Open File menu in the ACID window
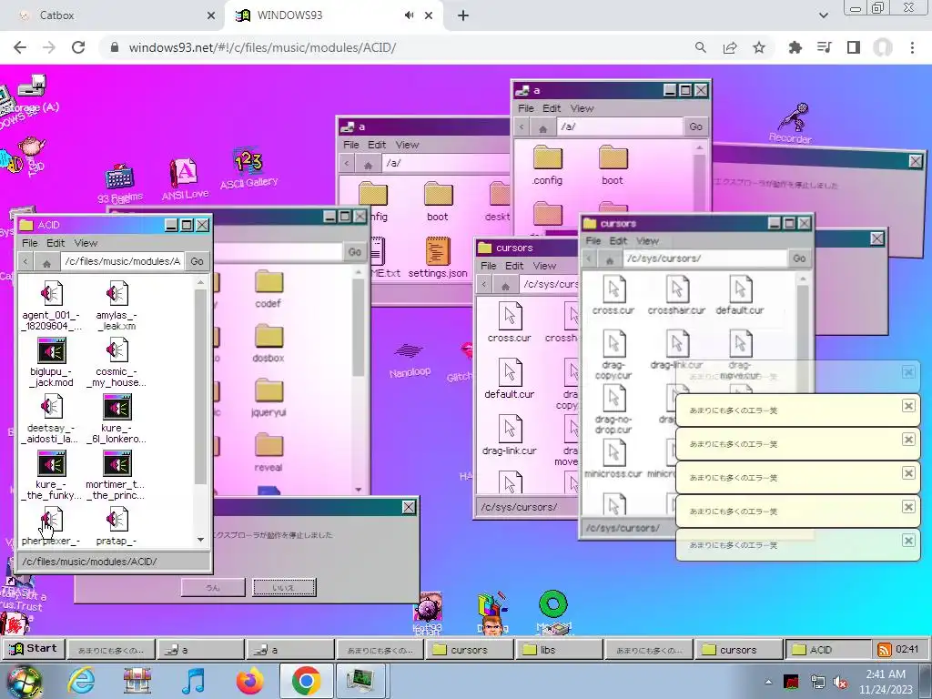The height and width of the screenshot is (699, 932). (30, 243)
